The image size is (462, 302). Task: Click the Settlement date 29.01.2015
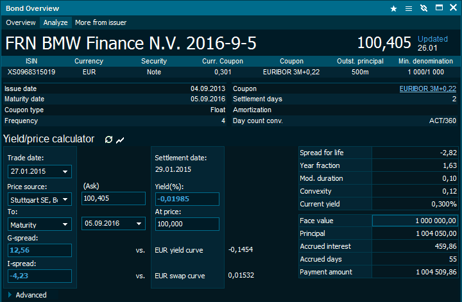pyautogui.click(x=173, y=169)
